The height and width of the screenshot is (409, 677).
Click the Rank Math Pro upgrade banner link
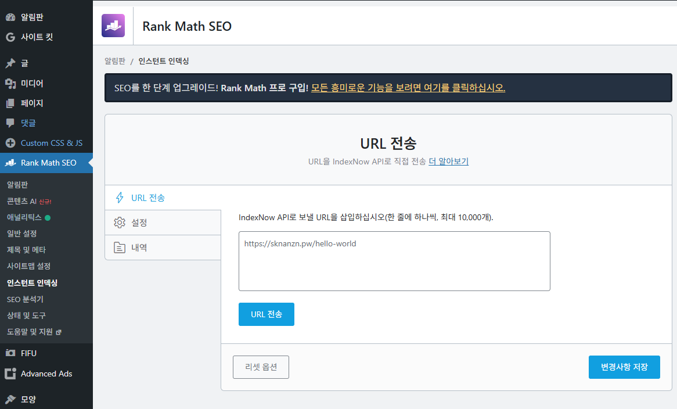(x=408, y=88)
